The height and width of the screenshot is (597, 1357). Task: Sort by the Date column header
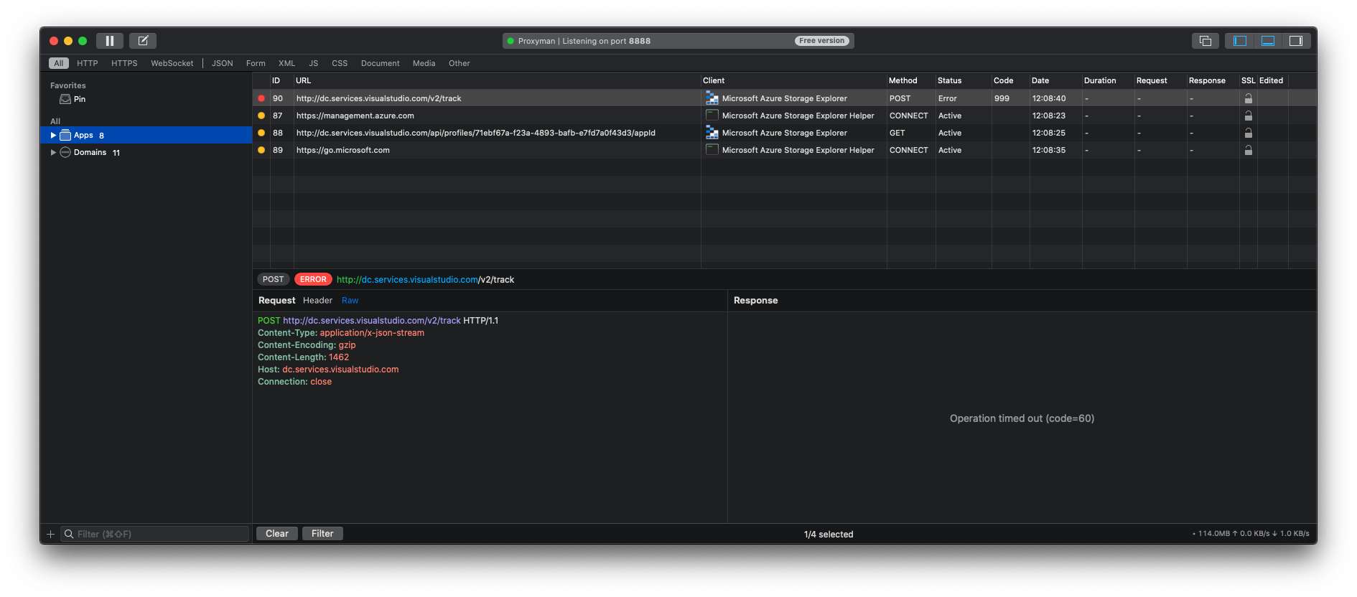point(1055,80)
